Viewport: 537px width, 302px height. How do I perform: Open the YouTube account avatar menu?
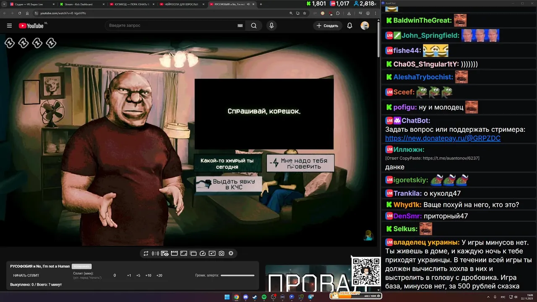click(x=365, y=26)
